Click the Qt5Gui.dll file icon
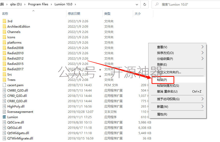The height and width of the screenshot is (142, 220). 4,128
